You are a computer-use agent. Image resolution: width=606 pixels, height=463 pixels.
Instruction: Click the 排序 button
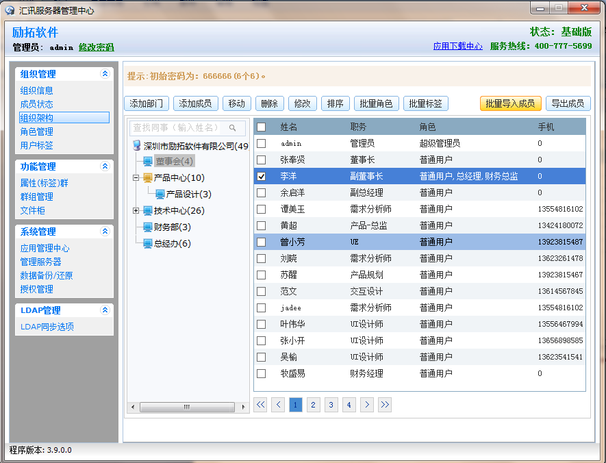[x=335, y=103]
